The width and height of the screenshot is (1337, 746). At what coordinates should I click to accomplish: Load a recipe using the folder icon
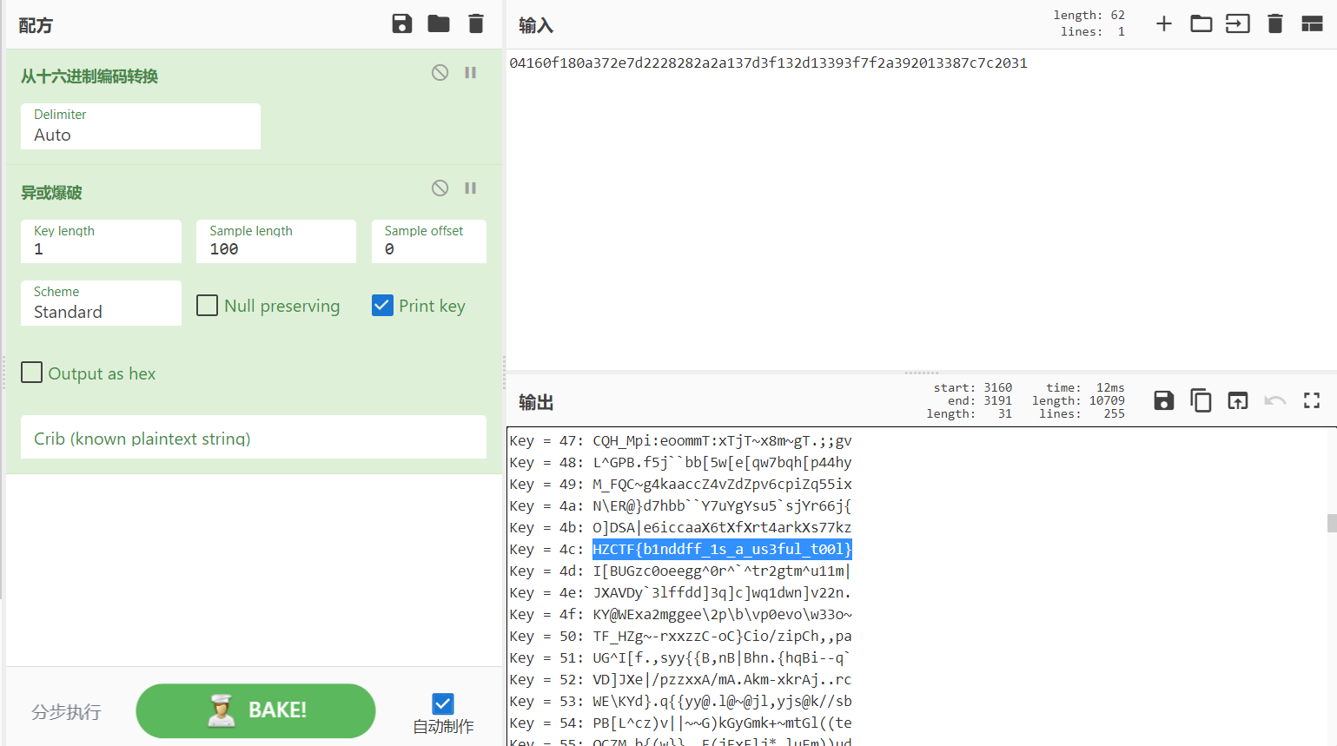click(x=439, y=23)
